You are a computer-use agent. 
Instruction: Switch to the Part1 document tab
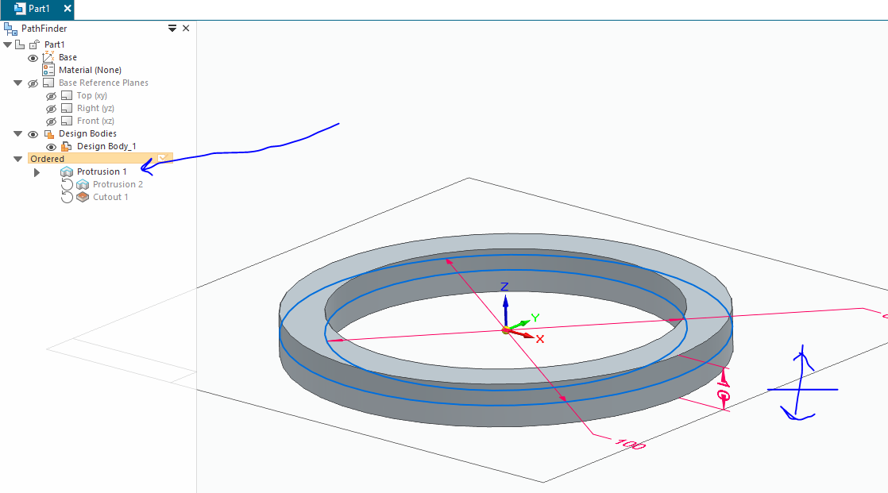pyautogui.click(x=39, y=9)
